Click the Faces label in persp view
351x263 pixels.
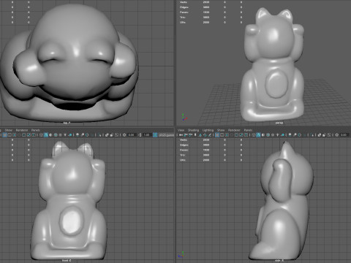pos(184,12)
